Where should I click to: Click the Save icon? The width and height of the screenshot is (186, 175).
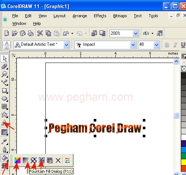click(x=23, y=33)
